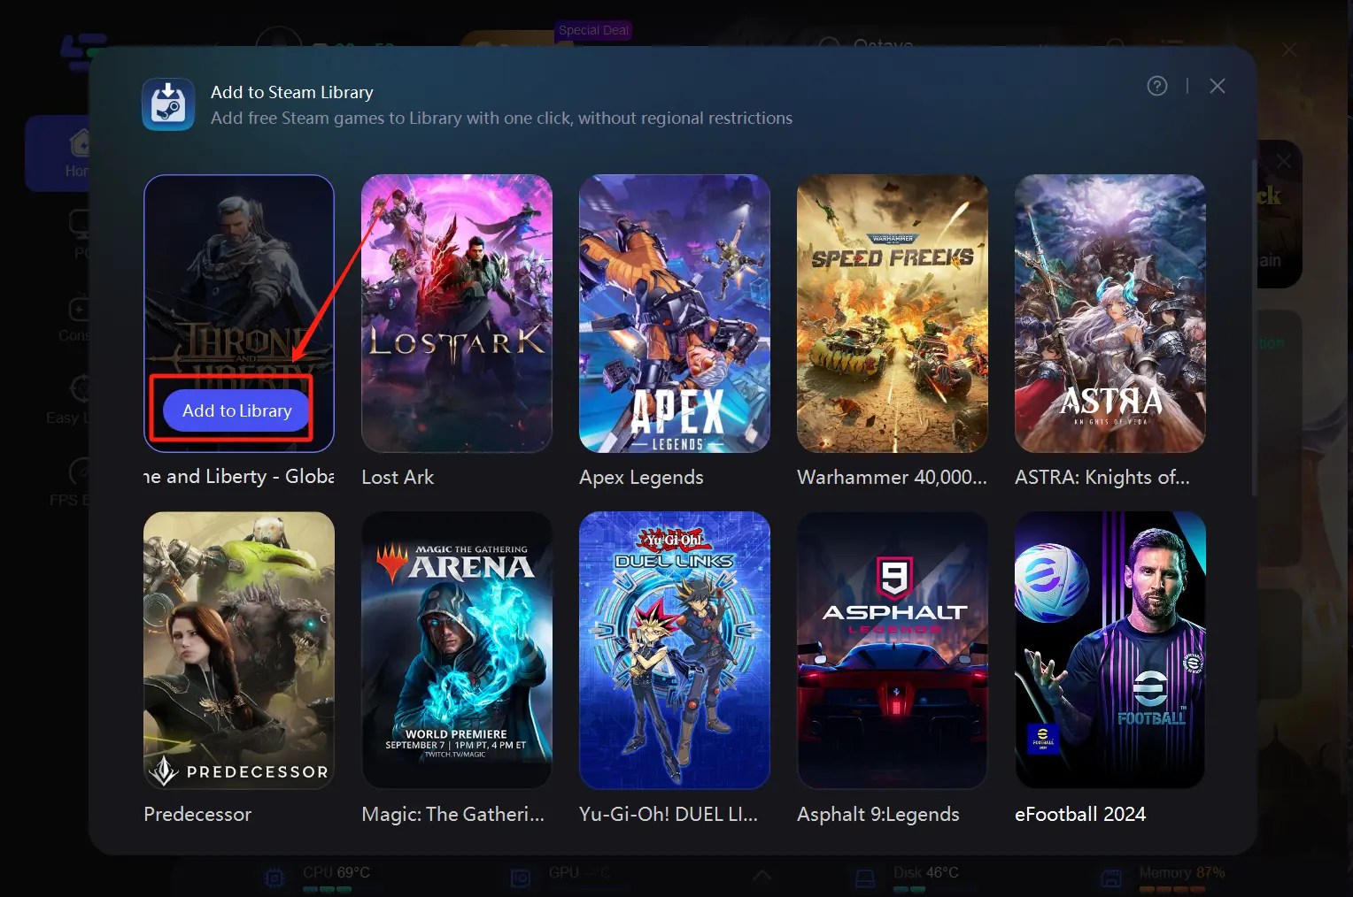Click the 'Asphalt 9:Legends' title text
The image size is (1353, 897).
tap(878, 815)
